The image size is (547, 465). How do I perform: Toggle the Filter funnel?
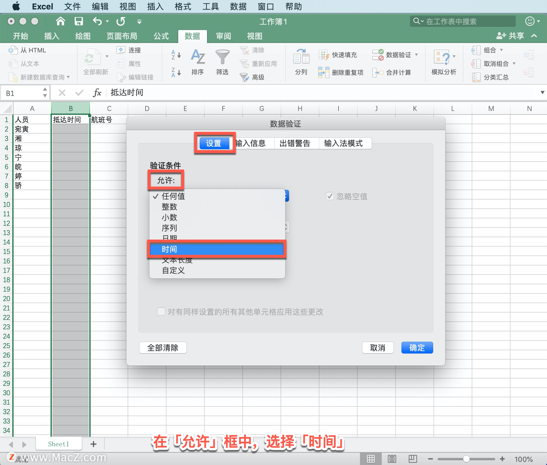pyautogui.click(x=222, y=62)
